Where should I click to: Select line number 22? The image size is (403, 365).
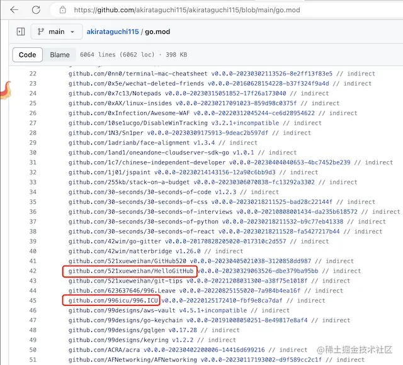click(33, 74)
